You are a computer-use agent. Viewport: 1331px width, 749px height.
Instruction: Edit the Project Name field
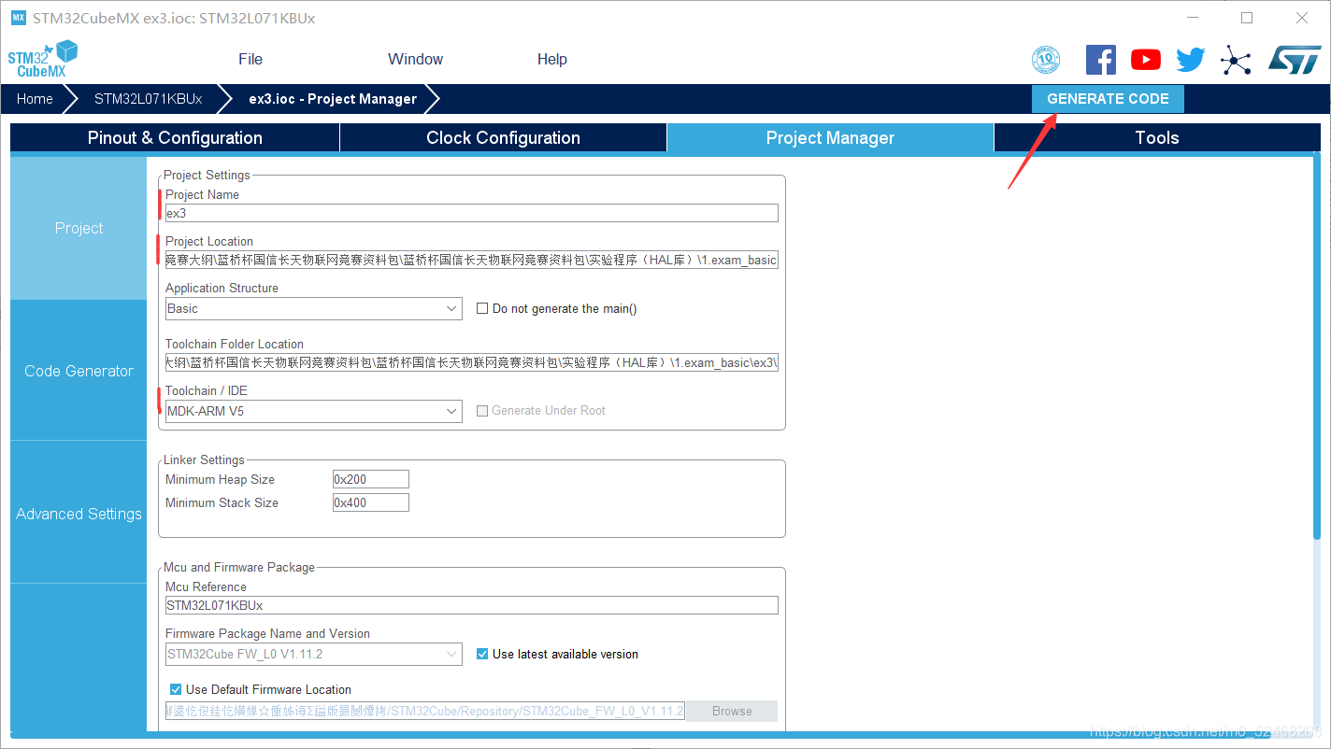pyautogui.click(x=472, y=213)
